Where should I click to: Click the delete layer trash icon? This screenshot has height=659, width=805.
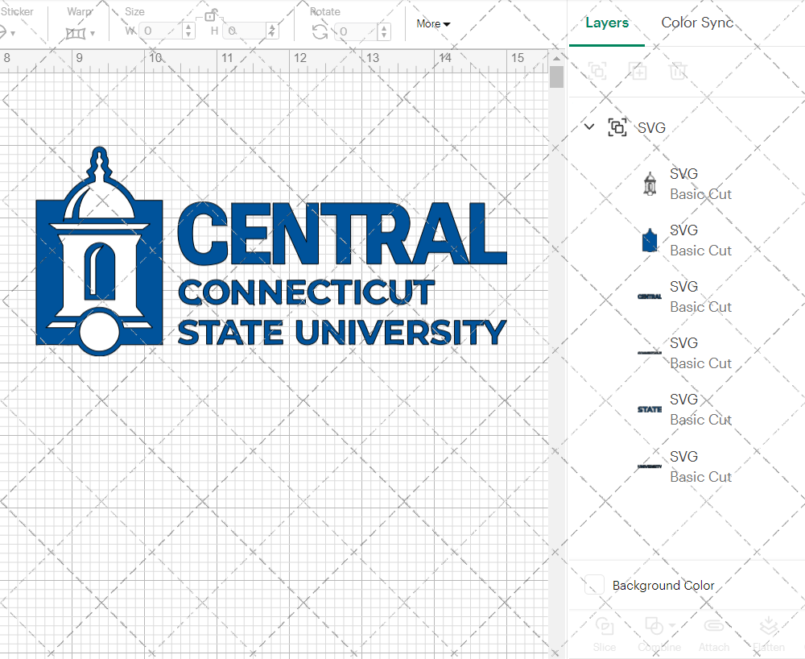tap(679, 71)
